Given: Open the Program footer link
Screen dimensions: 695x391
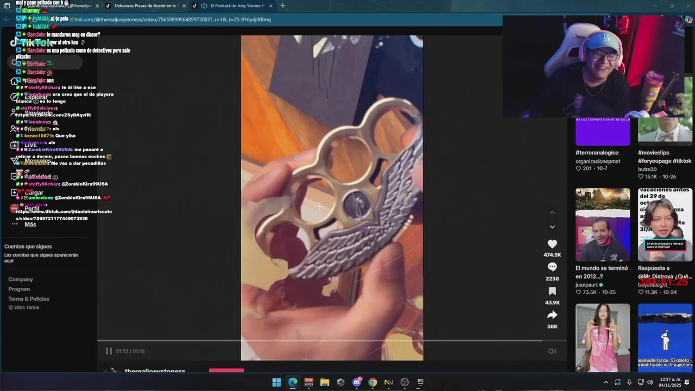Looking at the screenshot, I should pyautogui.click(x=19, y=289).
